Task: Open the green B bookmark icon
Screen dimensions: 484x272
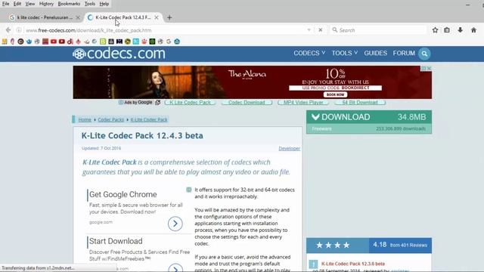Action: (x=103, y=42)
